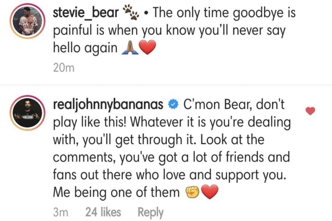Click the red heart emoji in caption
This screenshot has height=221, width=332.
[x=148, y=47]
